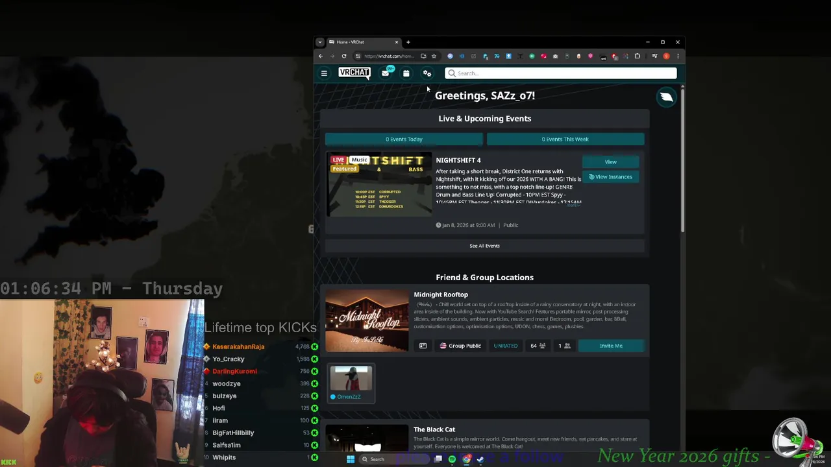Open a new browser tab

point(408,42)
